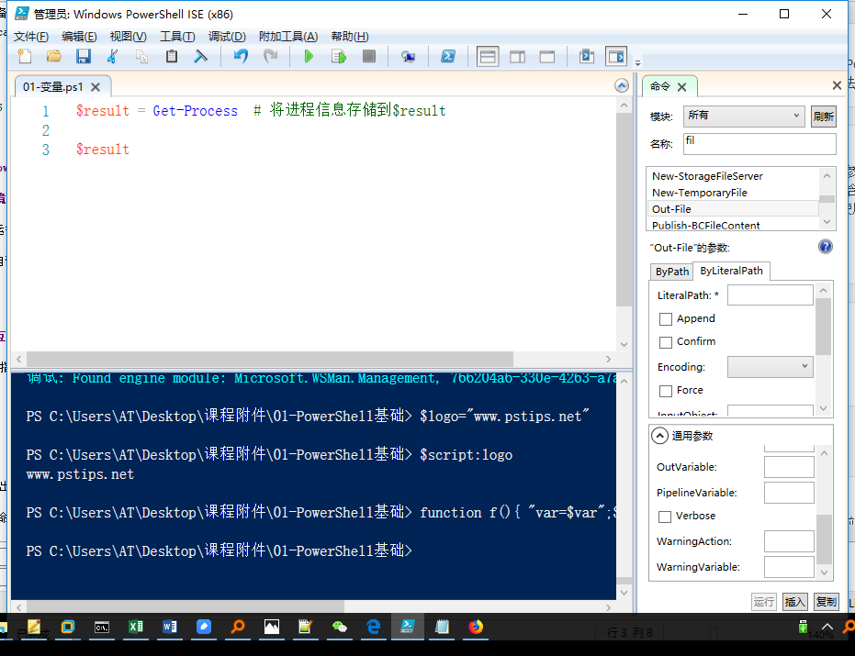Click the New remote PowerShell tab icon

tap(408, 57)
